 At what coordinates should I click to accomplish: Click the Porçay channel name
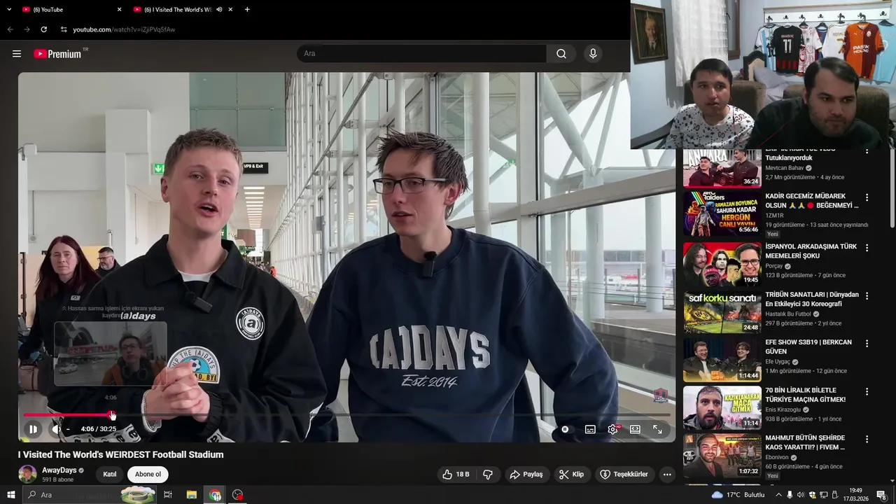(773, 266)
